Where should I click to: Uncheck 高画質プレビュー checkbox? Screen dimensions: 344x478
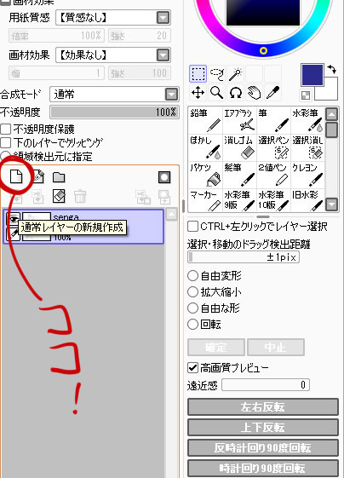click(x=192, y=367)
